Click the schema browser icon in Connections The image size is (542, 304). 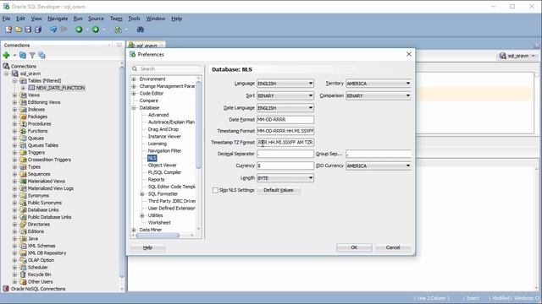41,55
